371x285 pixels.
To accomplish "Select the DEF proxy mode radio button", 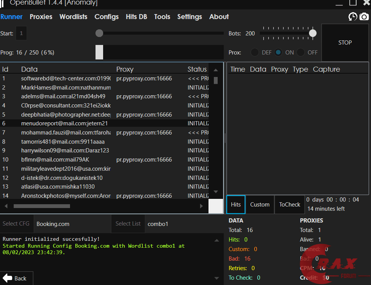I will [x=255, y=52].
